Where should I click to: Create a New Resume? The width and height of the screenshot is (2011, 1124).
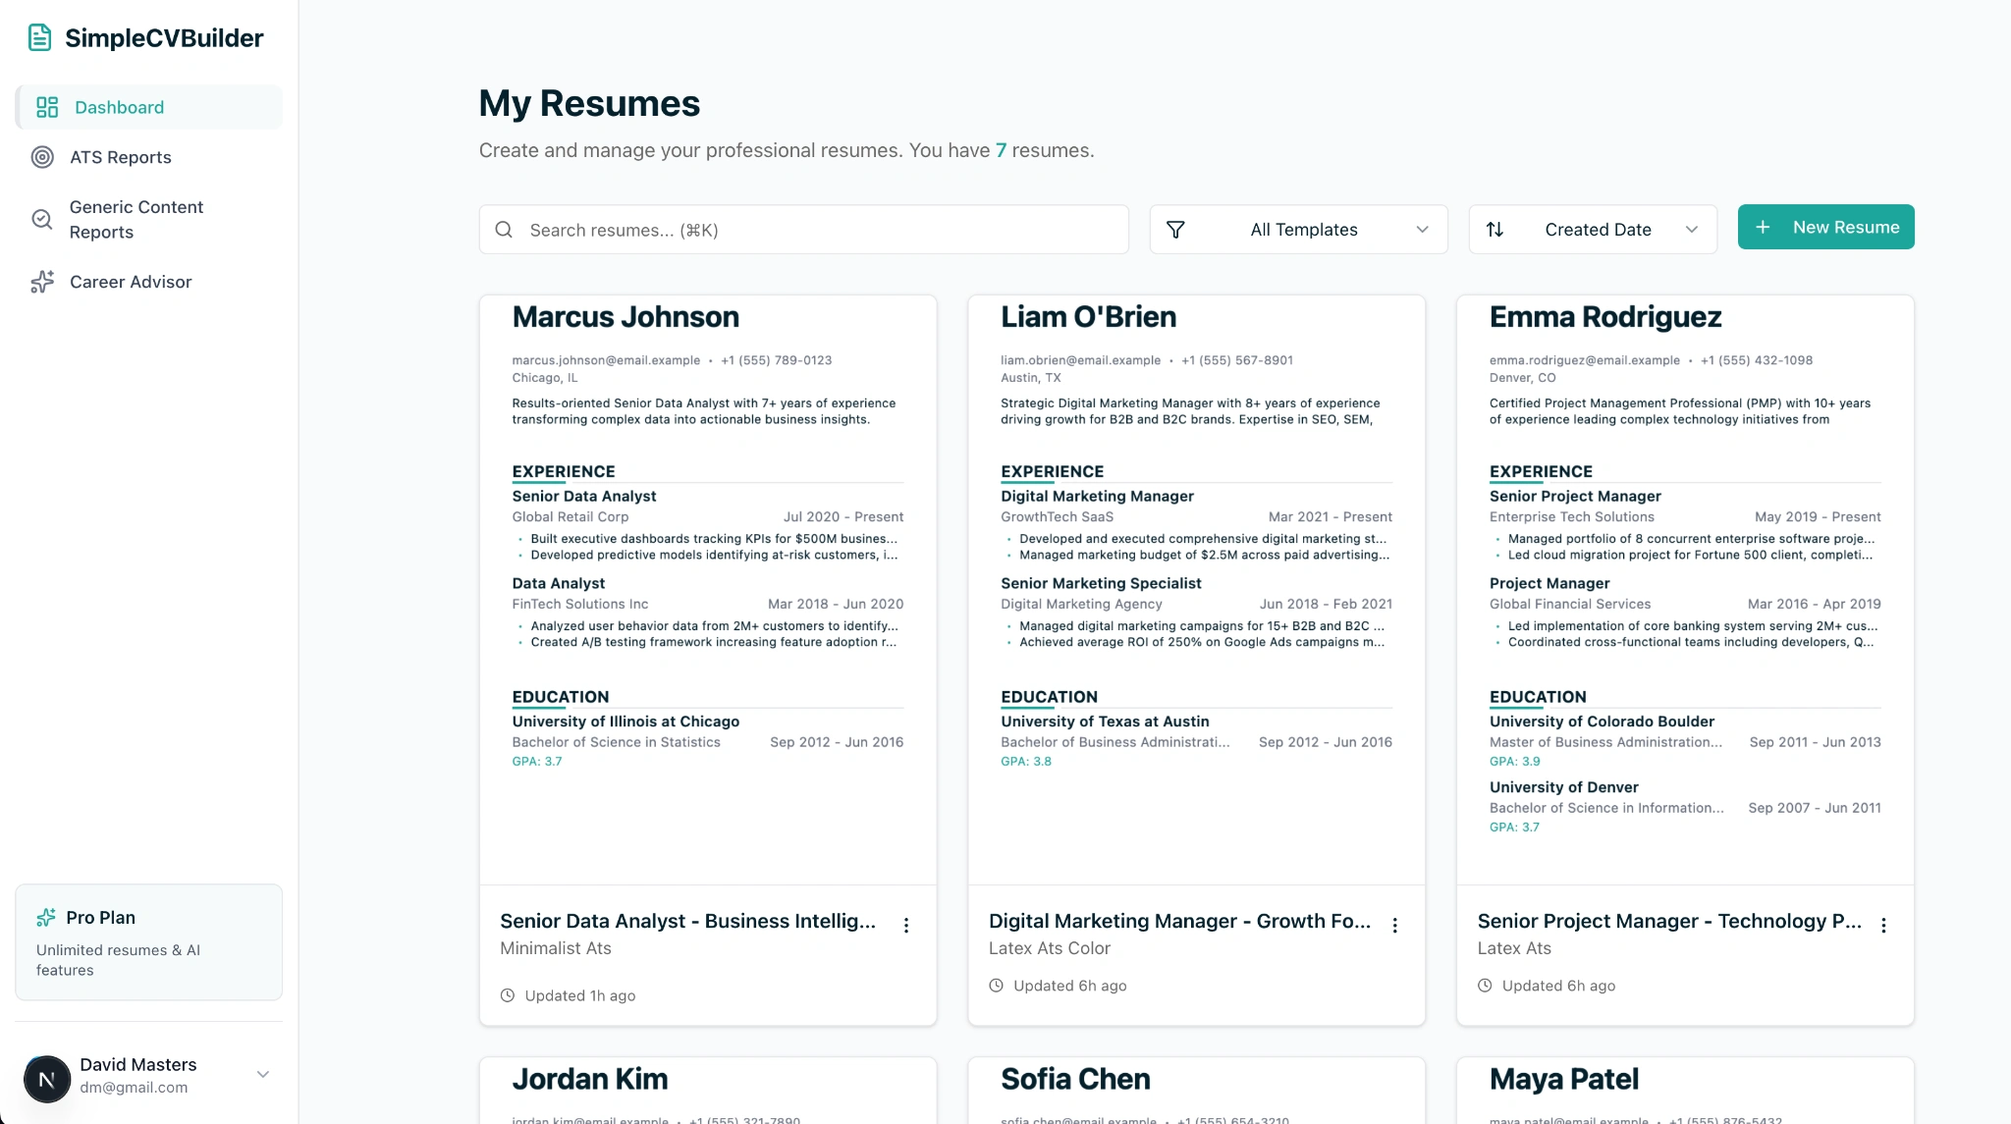[x=1825, y=227]
